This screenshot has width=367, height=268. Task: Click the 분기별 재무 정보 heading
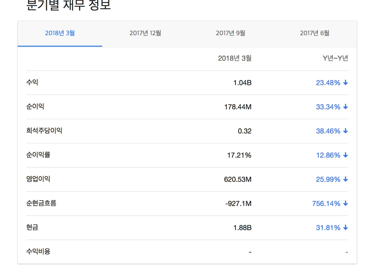click(x=68, y=5)
